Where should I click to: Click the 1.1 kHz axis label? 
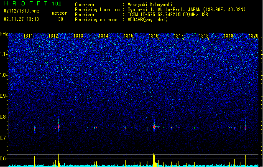click(4, 54)
